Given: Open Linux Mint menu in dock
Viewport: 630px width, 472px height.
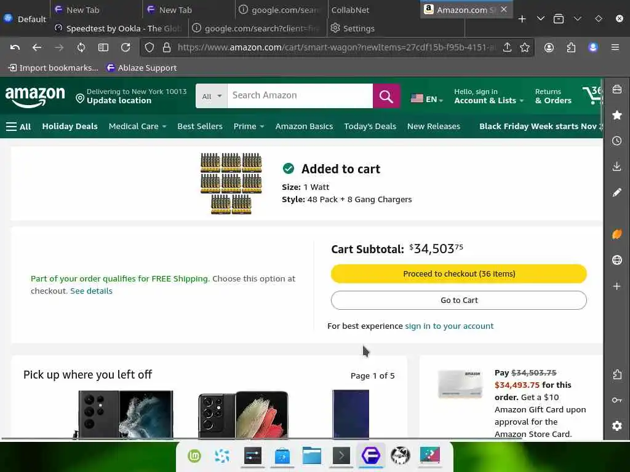Looking at the screenshot, I should (194, 456).
